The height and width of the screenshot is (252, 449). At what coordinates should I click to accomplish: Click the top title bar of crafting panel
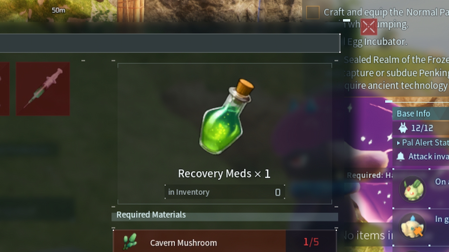[170, 43]
